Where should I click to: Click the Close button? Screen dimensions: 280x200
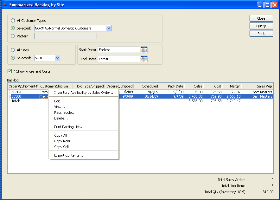point(261,18)
